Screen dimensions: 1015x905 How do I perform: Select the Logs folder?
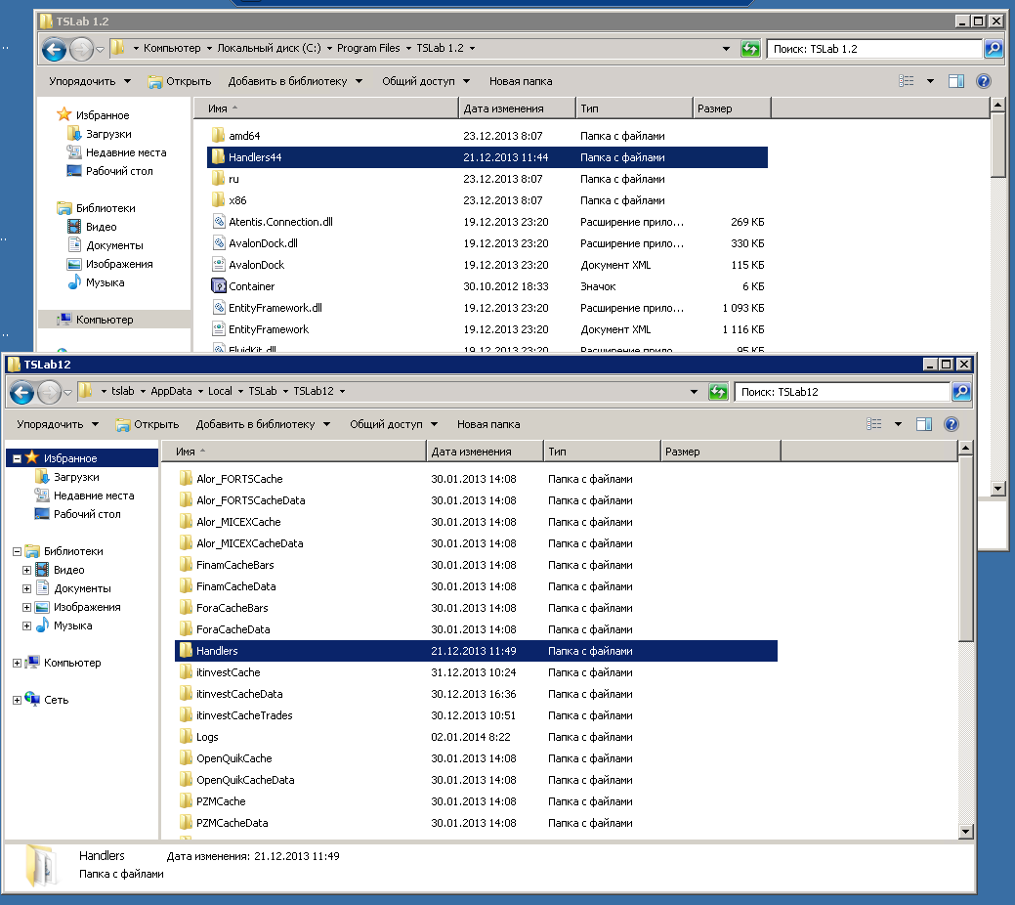[207, 737]
